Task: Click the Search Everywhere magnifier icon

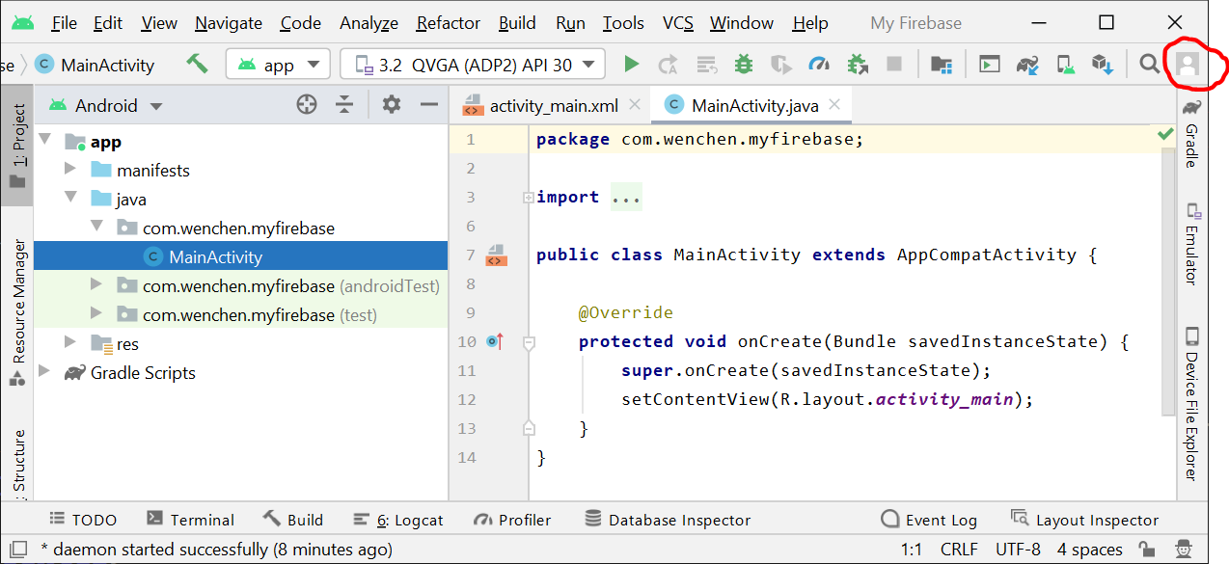Action: (x=1149, y=65)
